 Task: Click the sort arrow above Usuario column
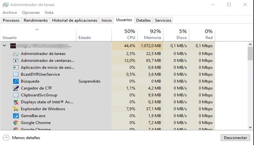[37, 30]
